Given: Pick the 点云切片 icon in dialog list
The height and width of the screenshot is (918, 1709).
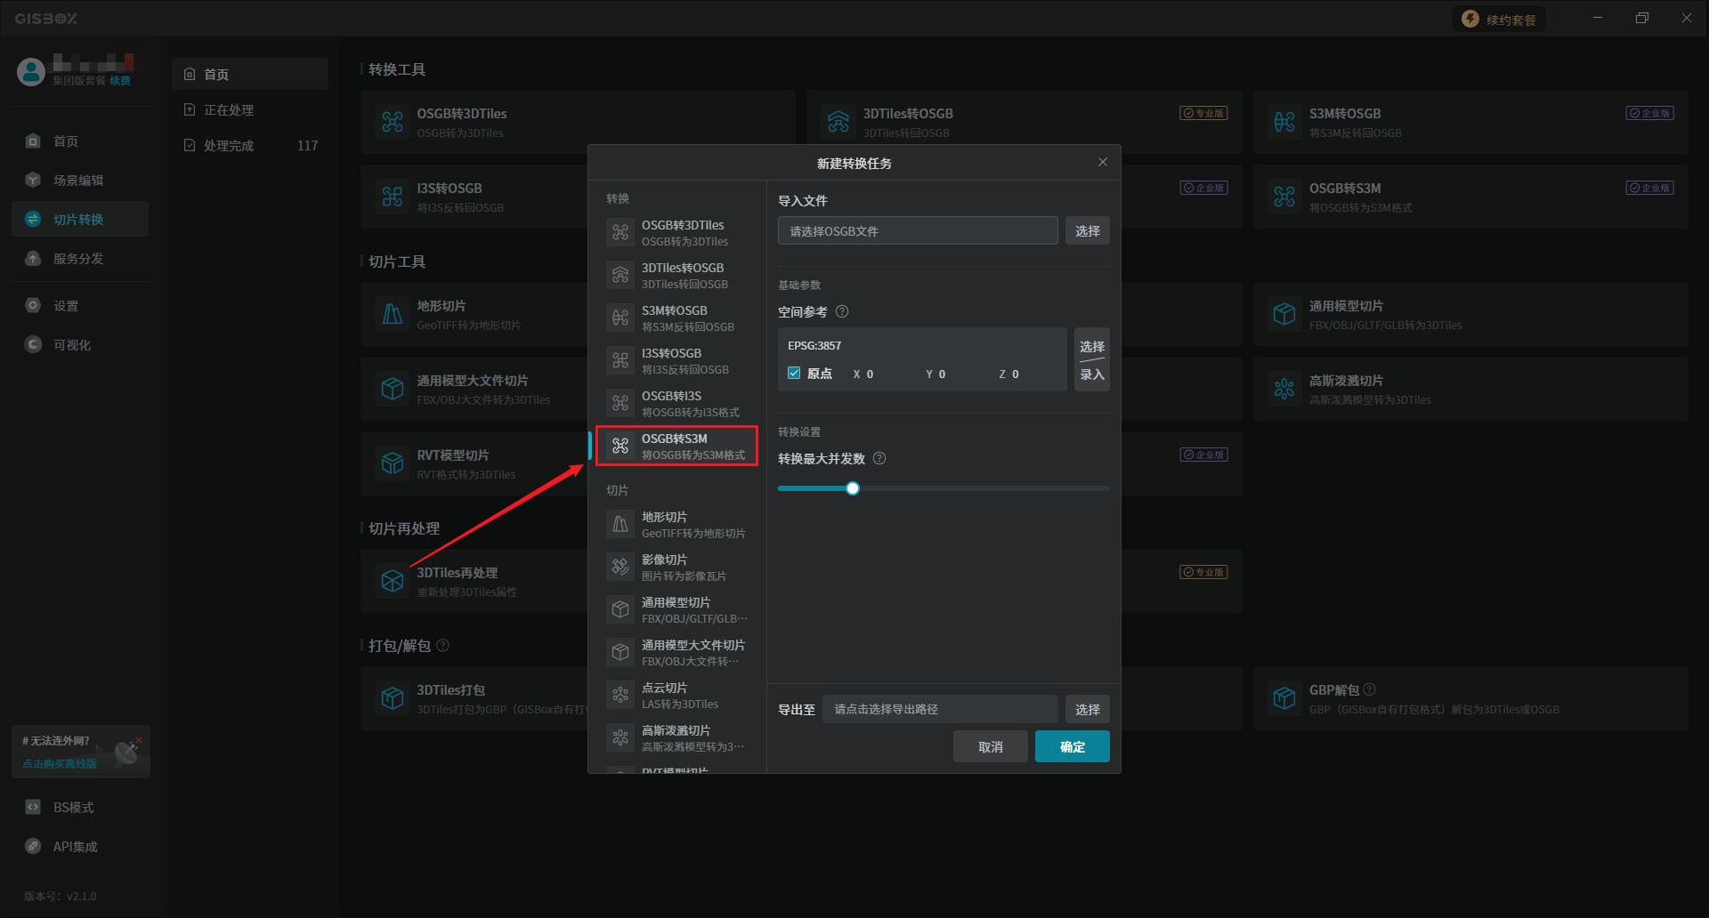Looking at the screenshot, I should [620, 695].
